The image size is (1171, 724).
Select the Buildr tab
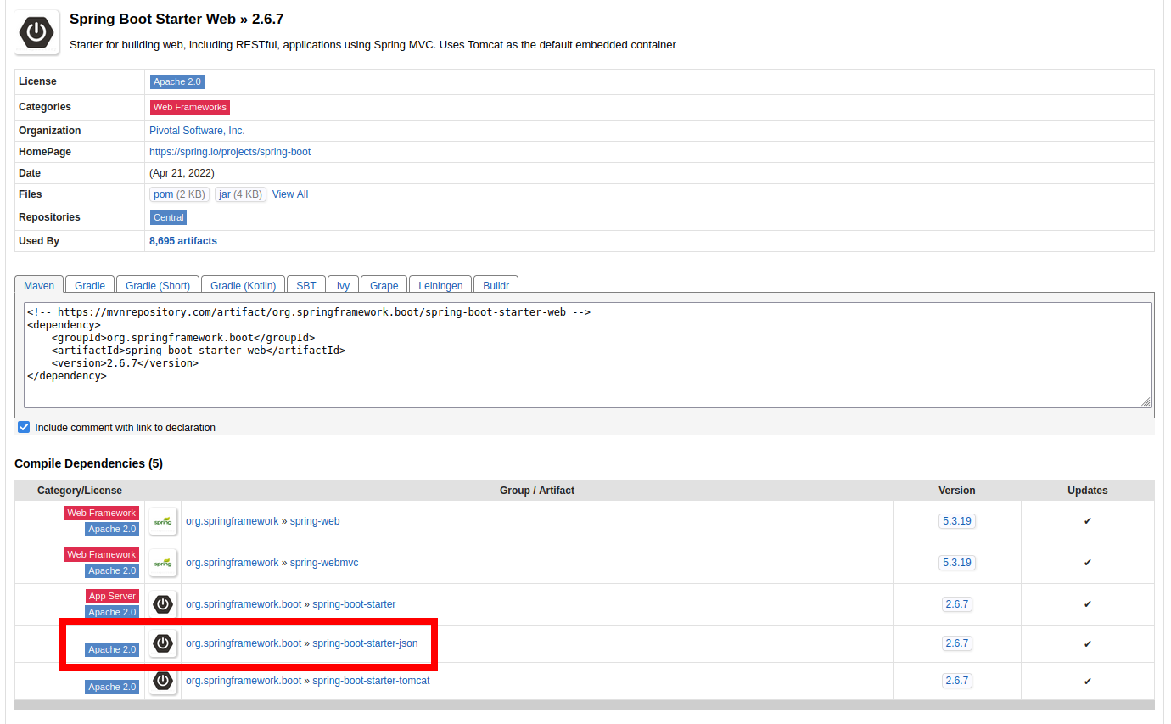click(496, 286)
